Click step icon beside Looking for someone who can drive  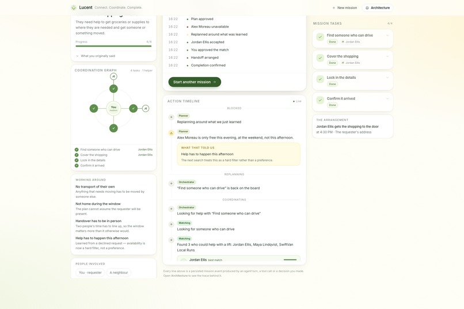tap(171, 224)
